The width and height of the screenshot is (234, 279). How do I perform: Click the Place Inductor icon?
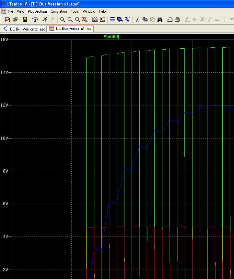tap(224, 19)
